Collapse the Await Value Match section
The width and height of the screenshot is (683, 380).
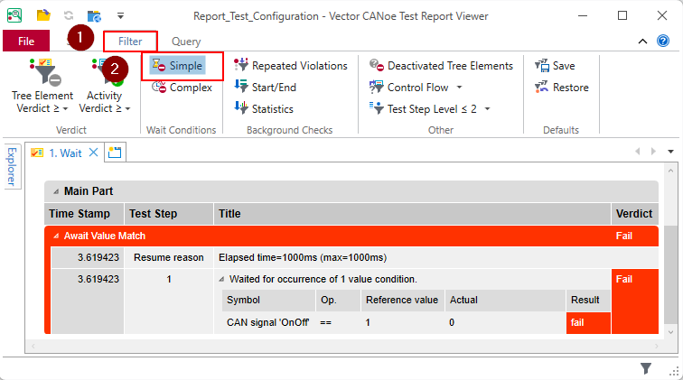(x=56, y=236)
